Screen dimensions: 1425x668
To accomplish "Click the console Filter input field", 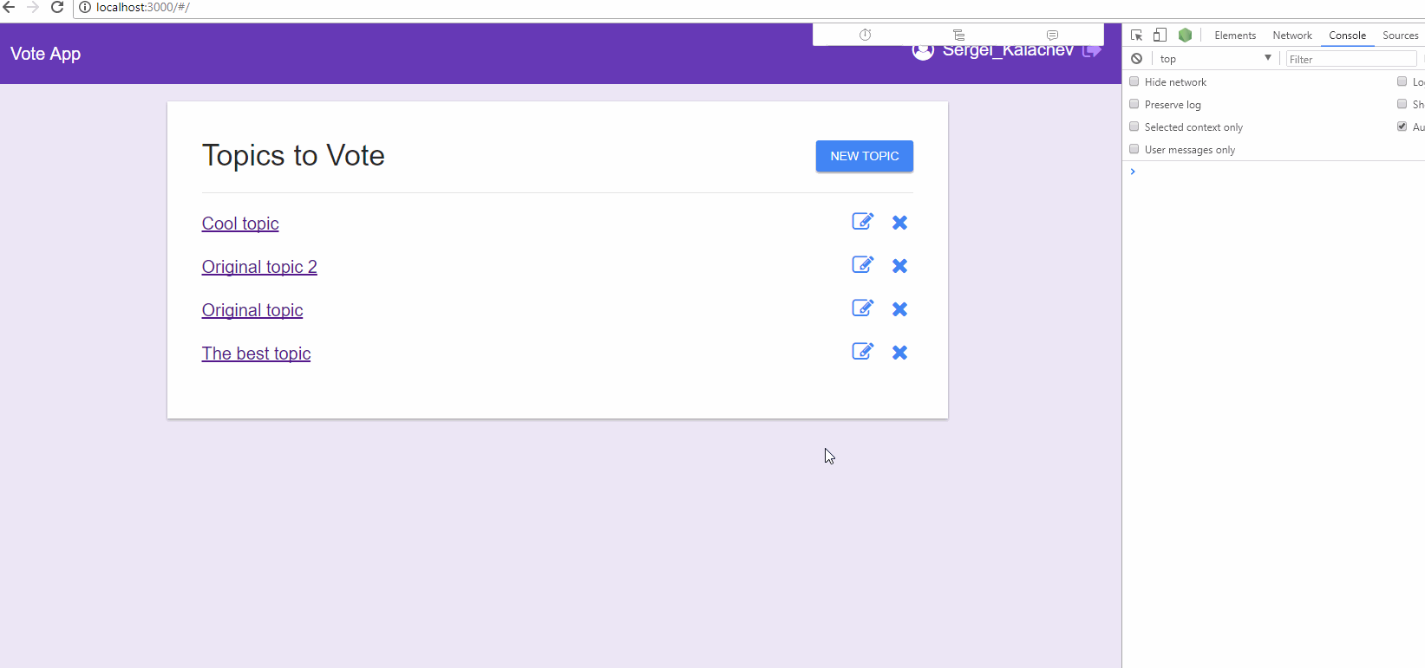I will [x=1350, y=59].
